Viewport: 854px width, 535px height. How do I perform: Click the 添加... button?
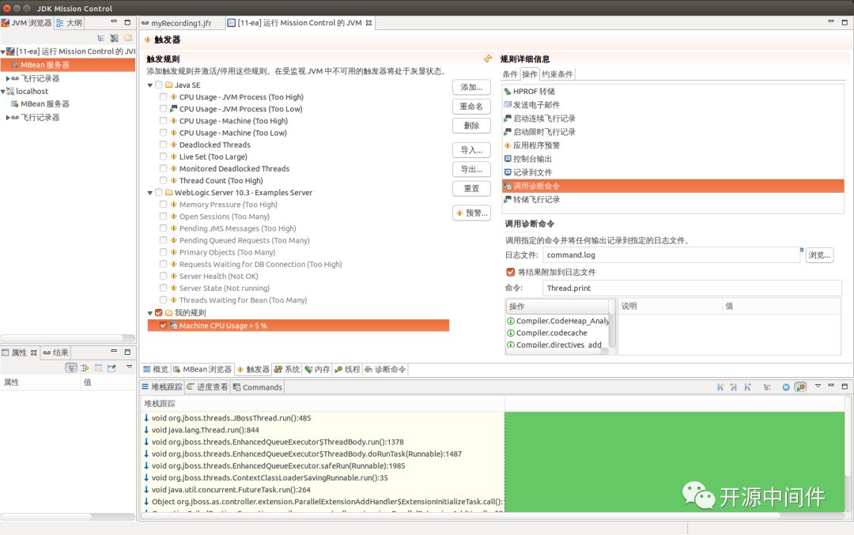pyautogui.click(x=471, y=87)
